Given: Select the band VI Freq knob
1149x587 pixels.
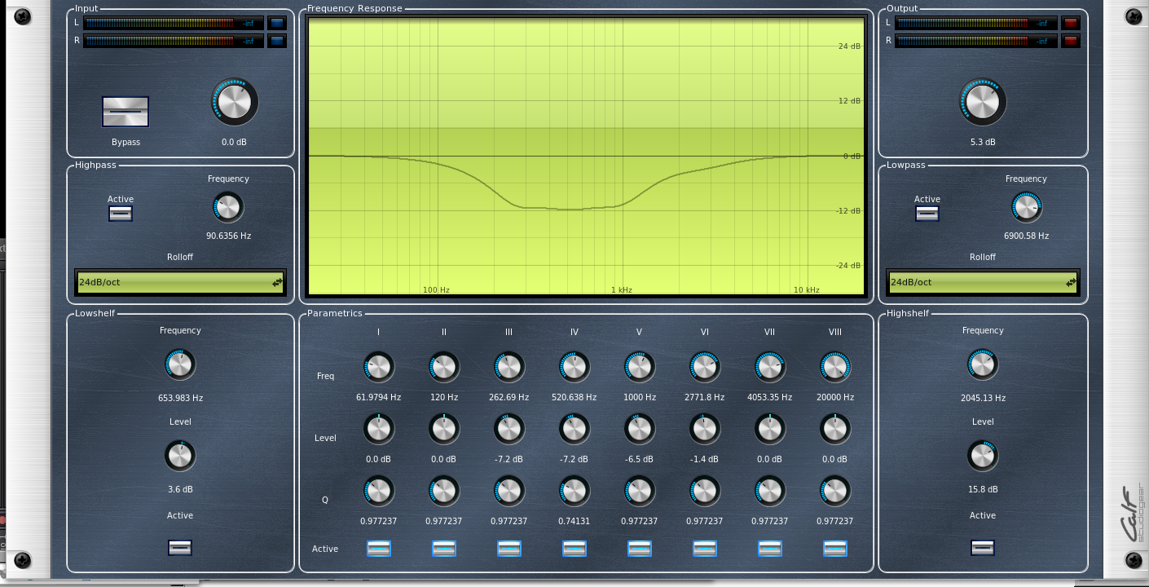Looking at the screenshot, I should click(705, 368).
